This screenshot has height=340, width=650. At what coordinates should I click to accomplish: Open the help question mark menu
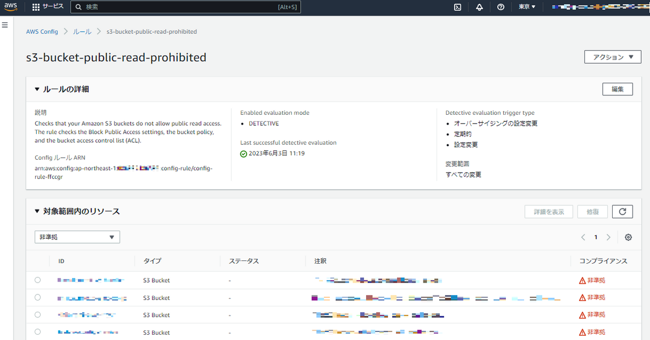tap(500, 7)
